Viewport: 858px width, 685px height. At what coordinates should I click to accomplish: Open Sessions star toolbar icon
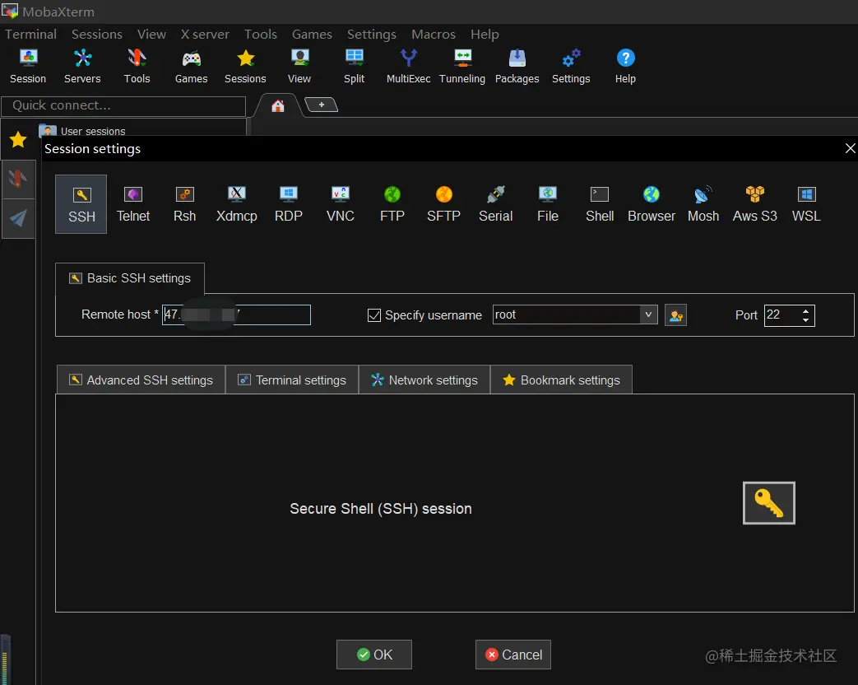(245, 66)
